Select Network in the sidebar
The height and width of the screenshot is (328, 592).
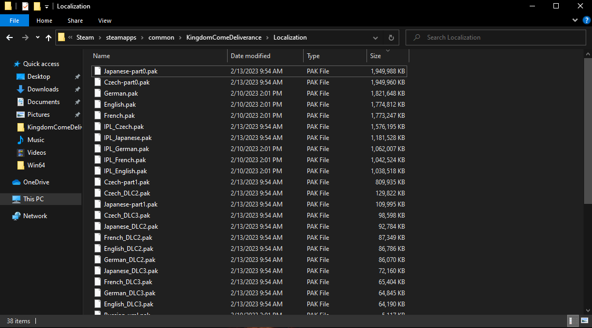pos(35,216)
